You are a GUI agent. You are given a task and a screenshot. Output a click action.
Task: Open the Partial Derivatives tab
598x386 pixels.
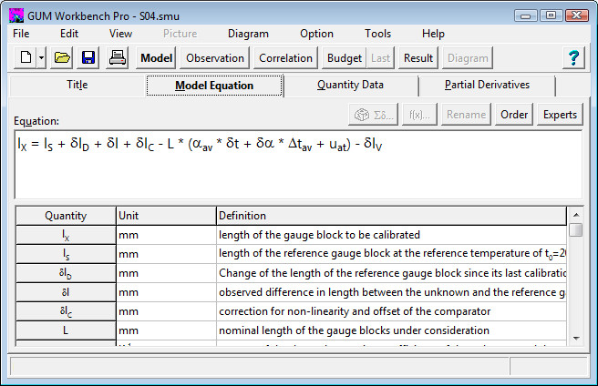point(487,86)
